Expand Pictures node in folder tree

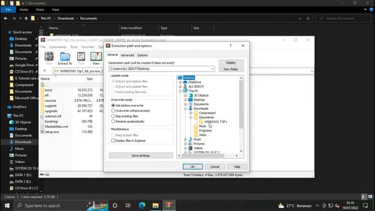[185, 144]
